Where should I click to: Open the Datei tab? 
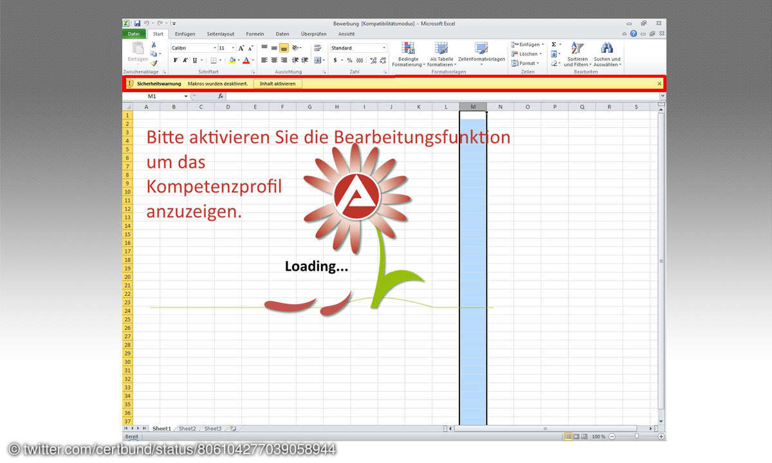pos(134,33)
